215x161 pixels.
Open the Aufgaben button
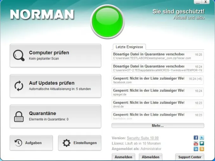pos(31,143)
